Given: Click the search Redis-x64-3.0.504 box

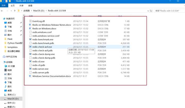Looking at the screenshot, I should (169, 11).
